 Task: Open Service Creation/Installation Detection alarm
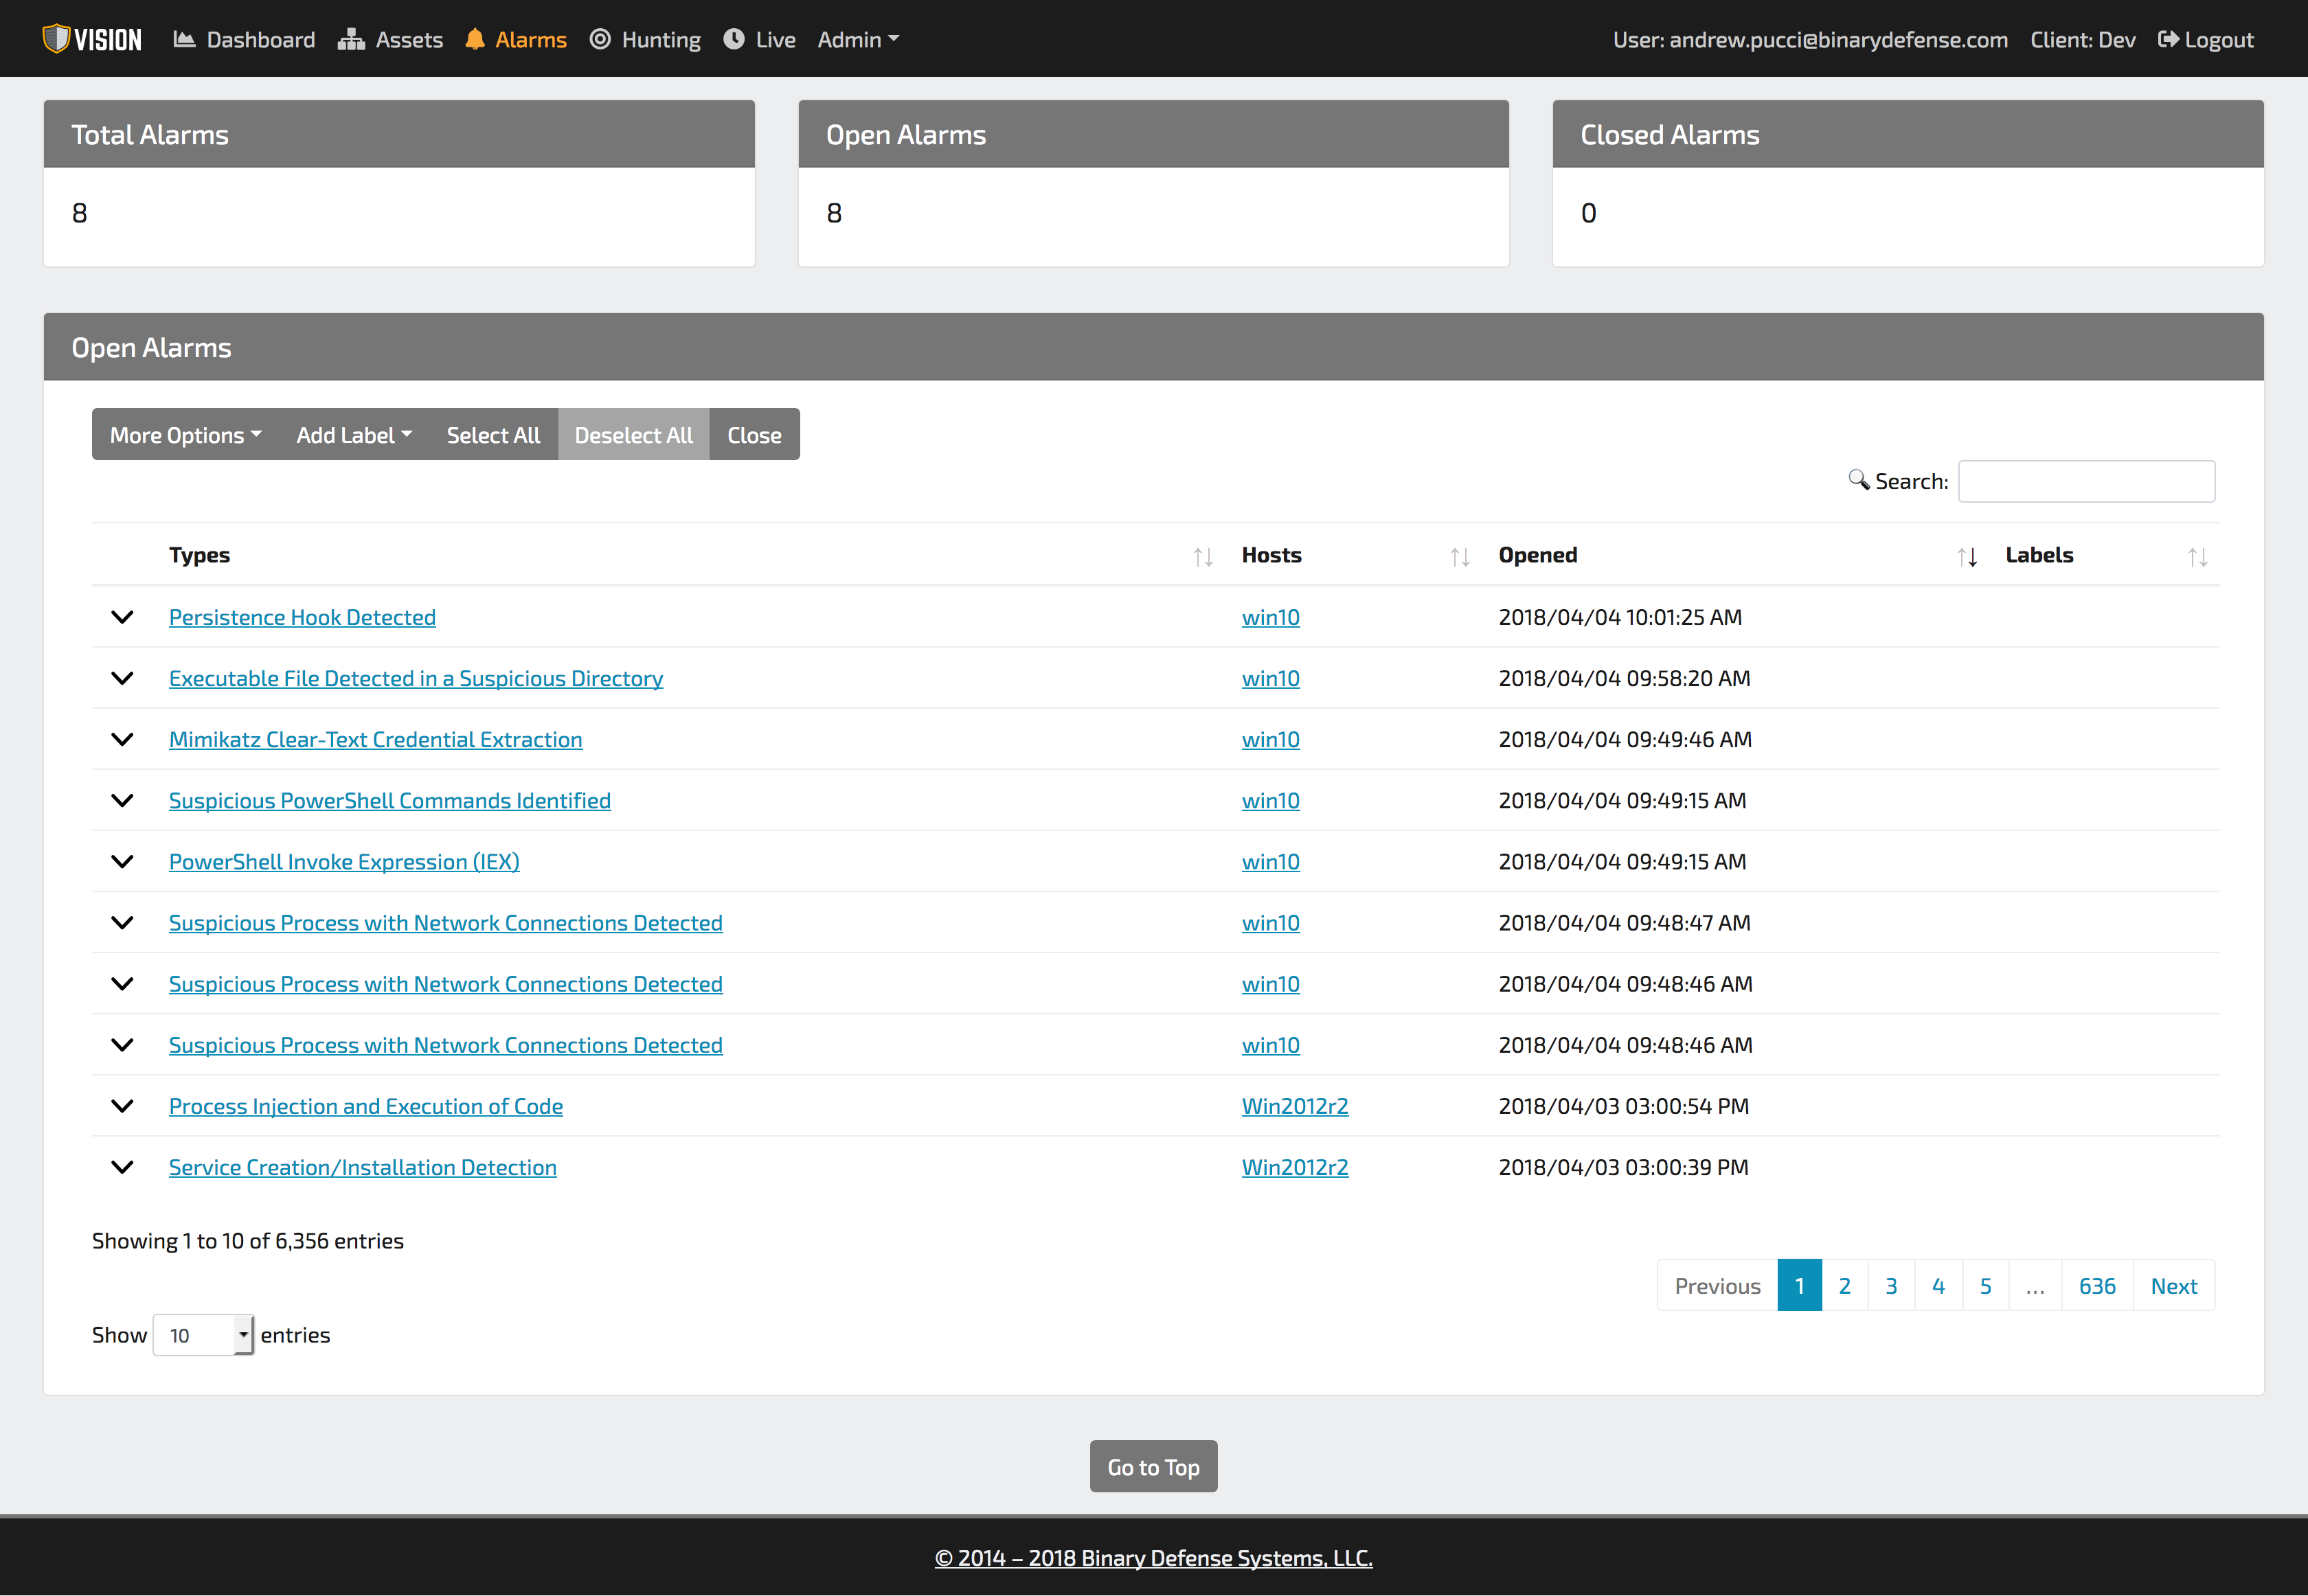pos(363,1167)
